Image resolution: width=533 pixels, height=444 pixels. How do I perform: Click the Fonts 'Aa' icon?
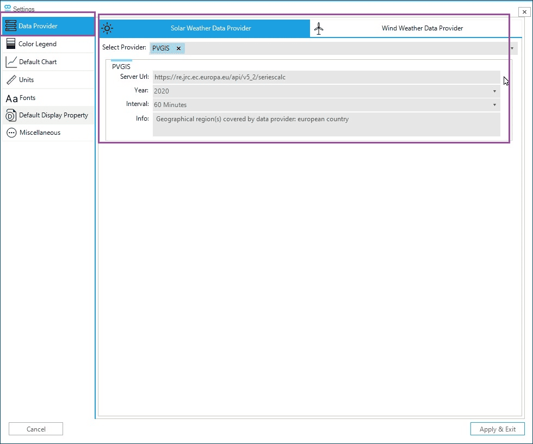point(11,98)
